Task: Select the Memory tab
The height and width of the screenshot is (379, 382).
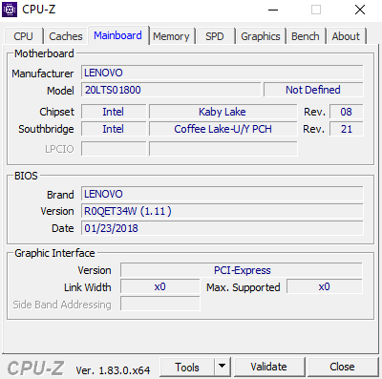Action: coord(171,36)
